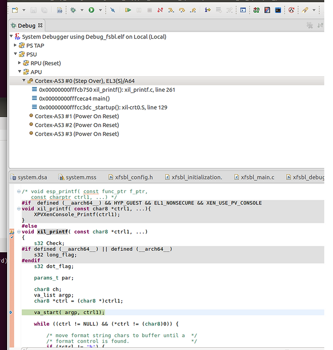Toggle Instruction Stepping Mode icon
This screenshot has height=350, width=333.
tap(207, 10)
